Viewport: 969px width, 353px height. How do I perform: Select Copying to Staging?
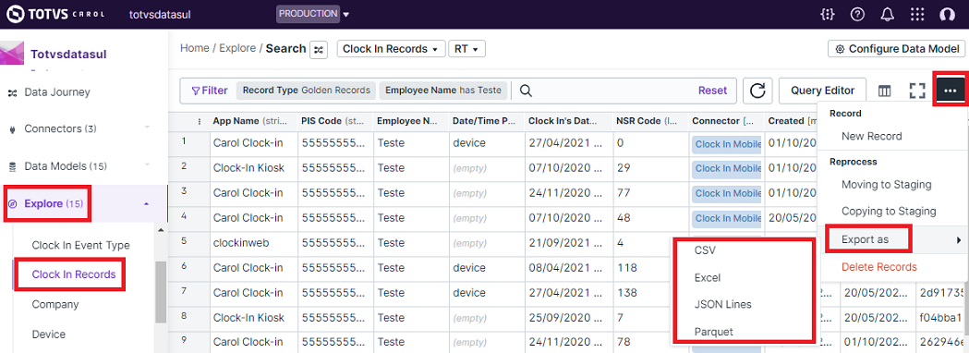(x=888, y=211)
